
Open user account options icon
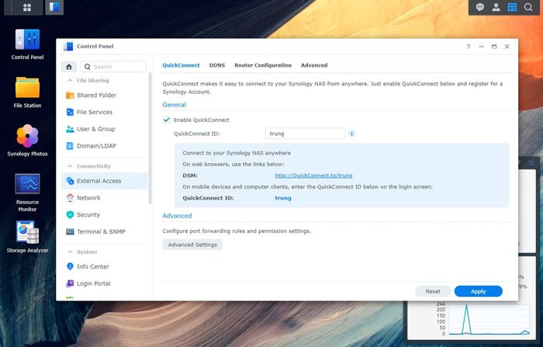pos(496,7)
